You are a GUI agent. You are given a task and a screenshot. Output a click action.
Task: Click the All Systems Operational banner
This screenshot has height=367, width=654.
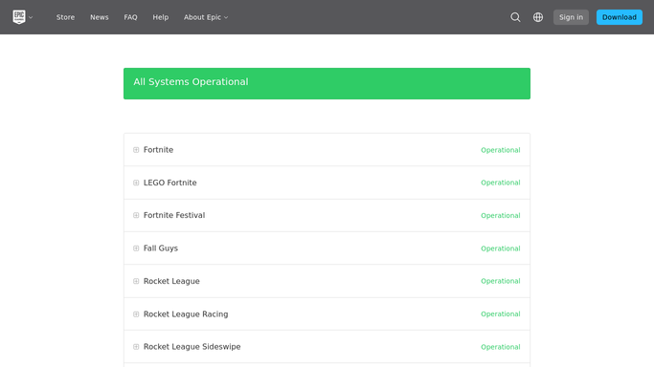click(x=327, y=84)
